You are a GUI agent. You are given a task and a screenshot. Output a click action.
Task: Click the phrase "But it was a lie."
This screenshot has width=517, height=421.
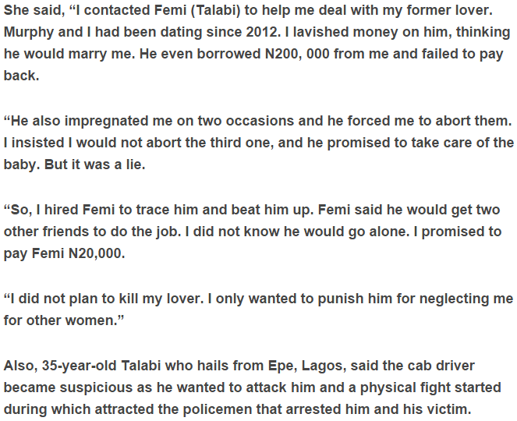[x=94, y=165]
